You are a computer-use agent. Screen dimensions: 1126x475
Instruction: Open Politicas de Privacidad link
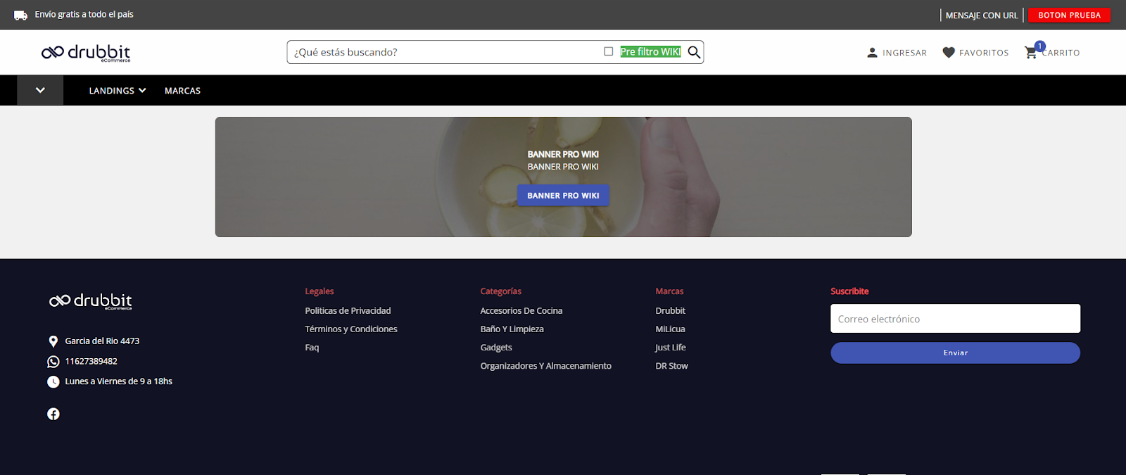tap(348, 310)
